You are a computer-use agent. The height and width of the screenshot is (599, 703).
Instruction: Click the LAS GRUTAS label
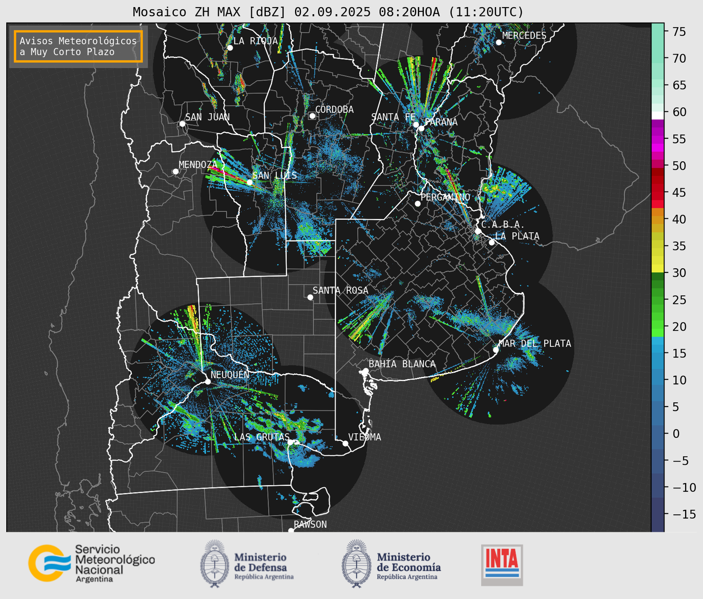point(262,437)
